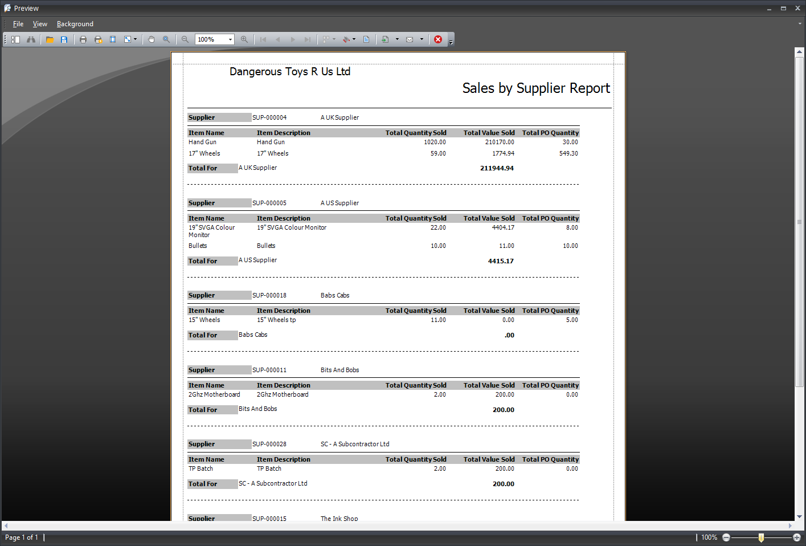Open the File menu
Viewport: 806px width, 546px height.
pyautogui.click(x=18, y=24)
